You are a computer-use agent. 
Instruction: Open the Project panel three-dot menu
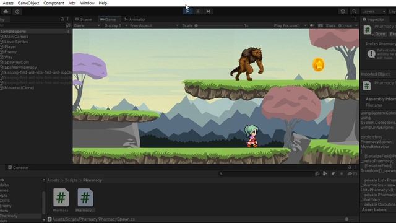point(355,167)
